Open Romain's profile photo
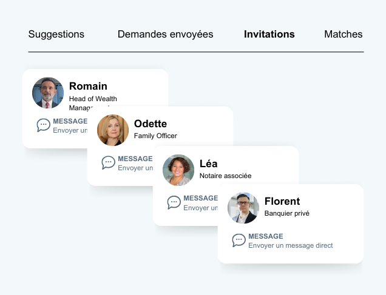This screenshot has height=295, width=386. 48,93
